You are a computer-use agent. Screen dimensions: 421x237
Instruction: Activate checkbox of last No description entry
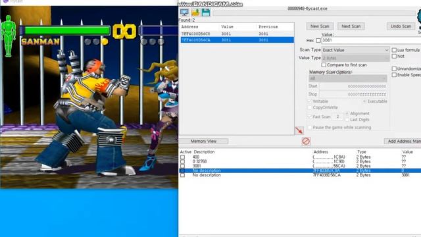(x=183, y=175)
